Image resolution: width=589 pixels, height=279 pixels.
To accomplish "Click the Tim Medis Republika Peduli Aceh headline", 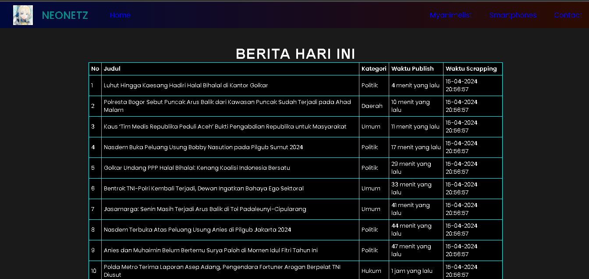I will [x=225, y=127].
